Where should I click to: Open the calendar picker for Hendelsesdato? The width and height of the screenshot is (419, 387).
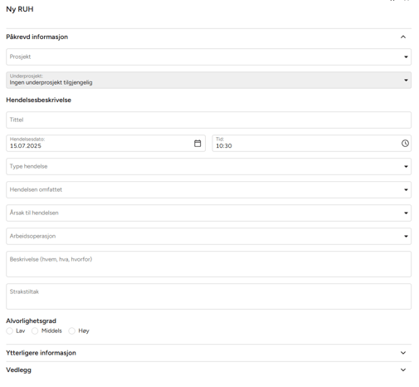click(197, 143)
